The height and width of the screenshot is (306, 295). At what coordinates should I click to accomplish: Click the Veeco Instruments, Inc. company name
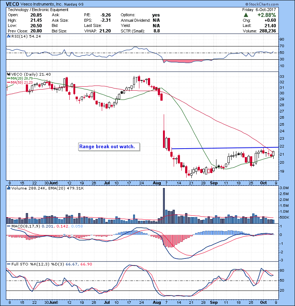click(x=41, y=4)
